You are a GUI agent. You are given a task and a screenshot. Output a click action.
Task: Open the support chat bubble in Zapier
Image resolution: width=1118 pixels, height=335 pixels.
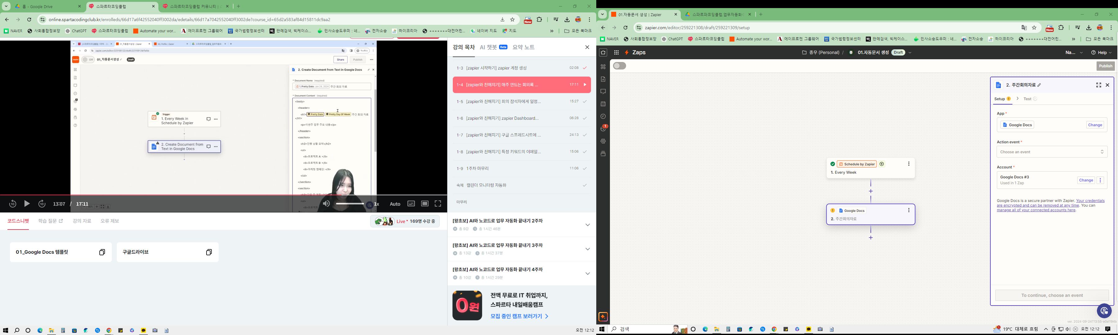tap(1104, 311)
